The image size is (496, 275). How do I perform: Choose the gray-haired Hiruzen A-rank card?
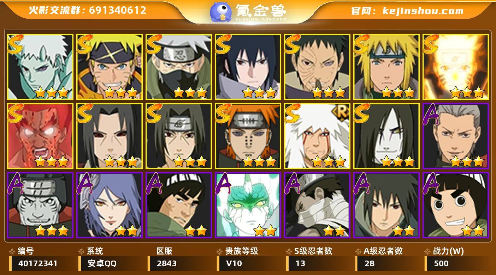pyautogui.click(x=456, y=136)
